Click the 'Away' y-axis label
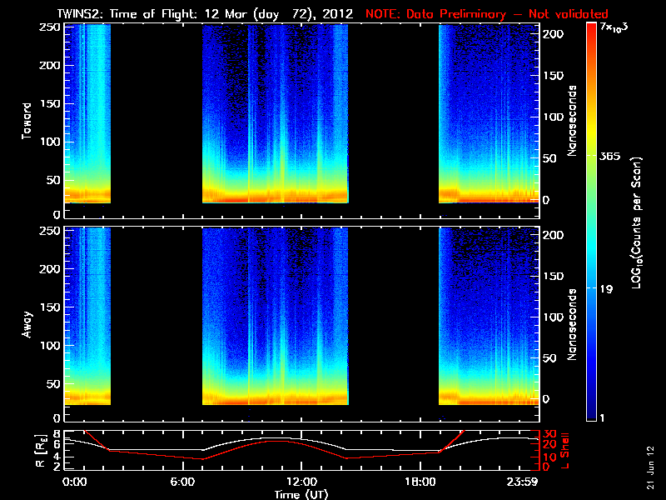 click(x=27, y=322)
